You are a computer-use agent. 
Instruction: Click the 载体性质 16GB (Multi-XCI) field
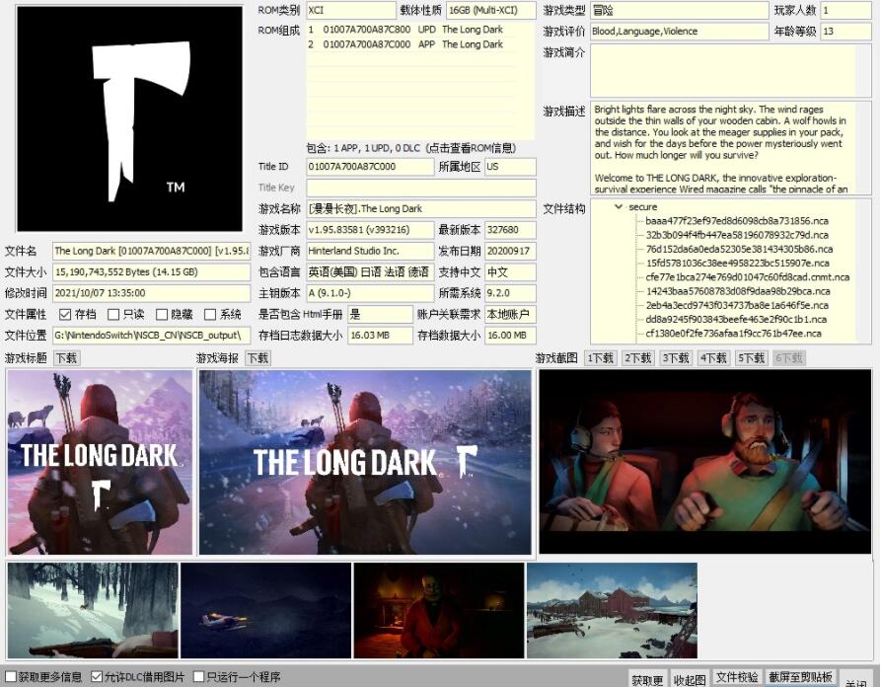point(491,10)
